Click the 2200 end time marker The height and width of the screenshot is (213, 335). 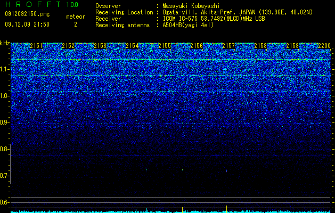coord(324,46)
